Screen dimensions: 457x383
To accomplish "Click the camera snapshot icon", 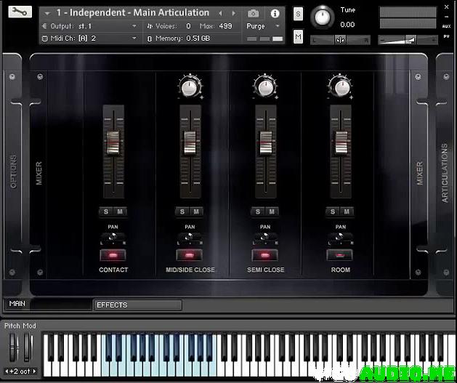I will (x=253, y=13).
